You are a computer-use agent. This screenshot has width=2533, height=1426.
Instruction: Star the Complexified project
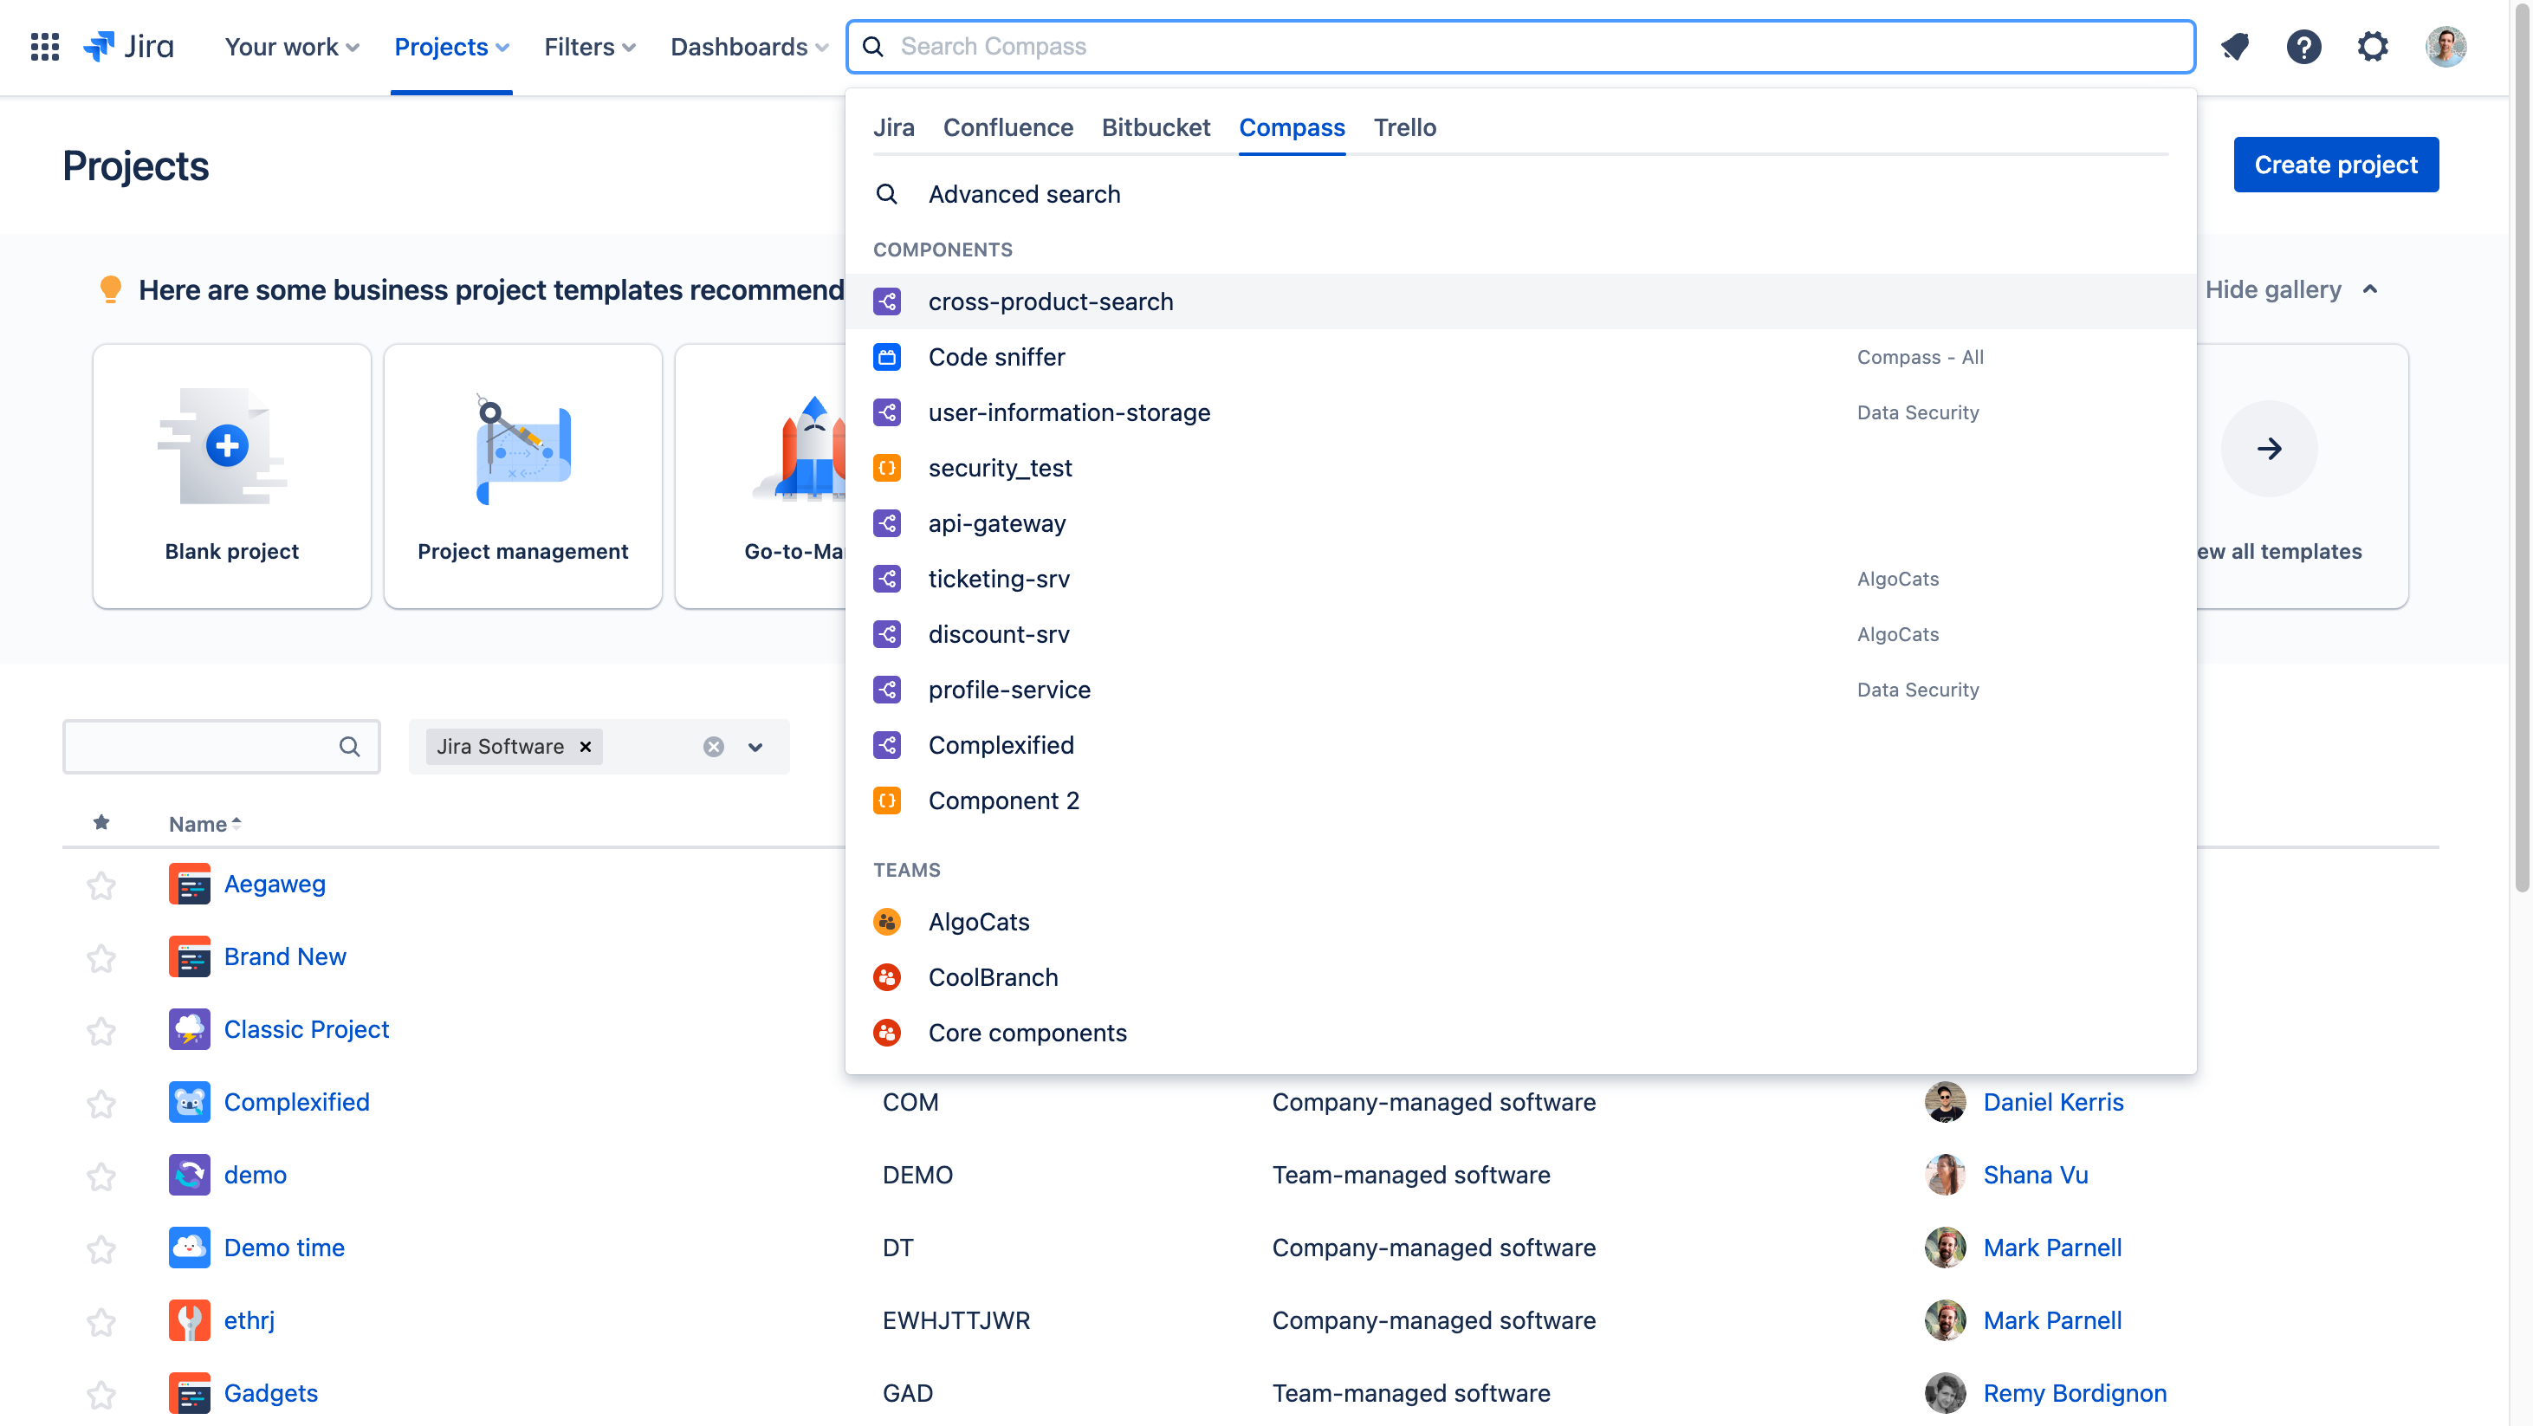[101, 1104]
